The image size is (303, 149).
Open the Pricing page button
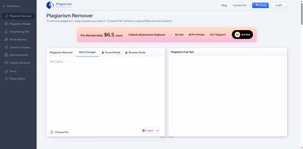click(x=260, y=5)
